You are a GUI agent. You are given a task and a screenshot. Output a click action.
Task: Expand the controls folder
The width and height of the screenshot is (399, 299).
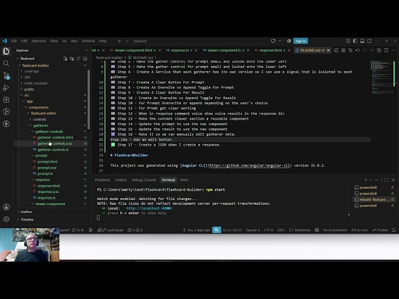tap(39, 119)
